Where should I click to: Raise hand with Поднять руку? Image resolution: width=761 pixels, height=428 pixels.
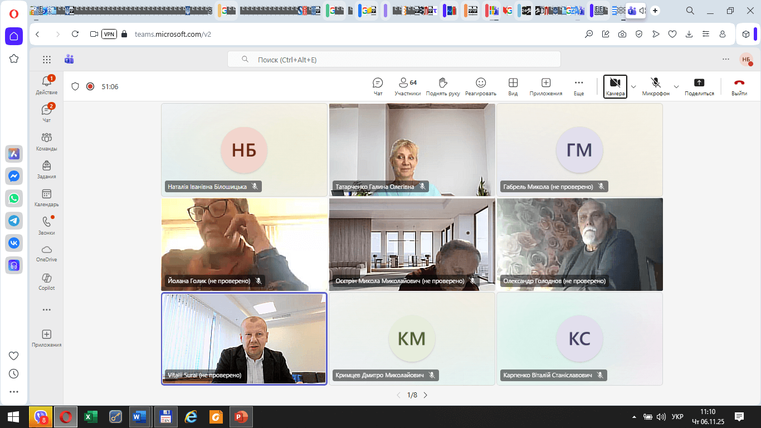coord(443,86)
